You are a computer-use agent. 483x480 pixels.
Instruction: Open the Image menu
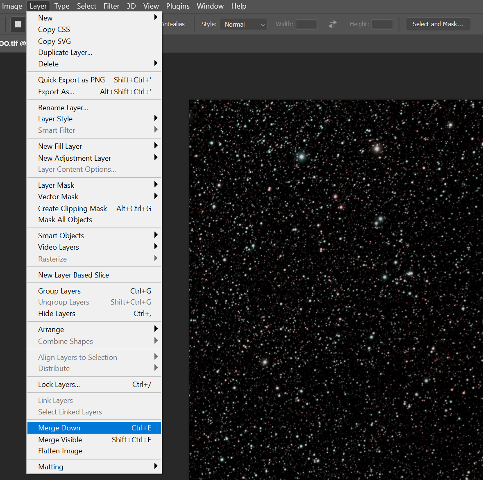point(12,6)
